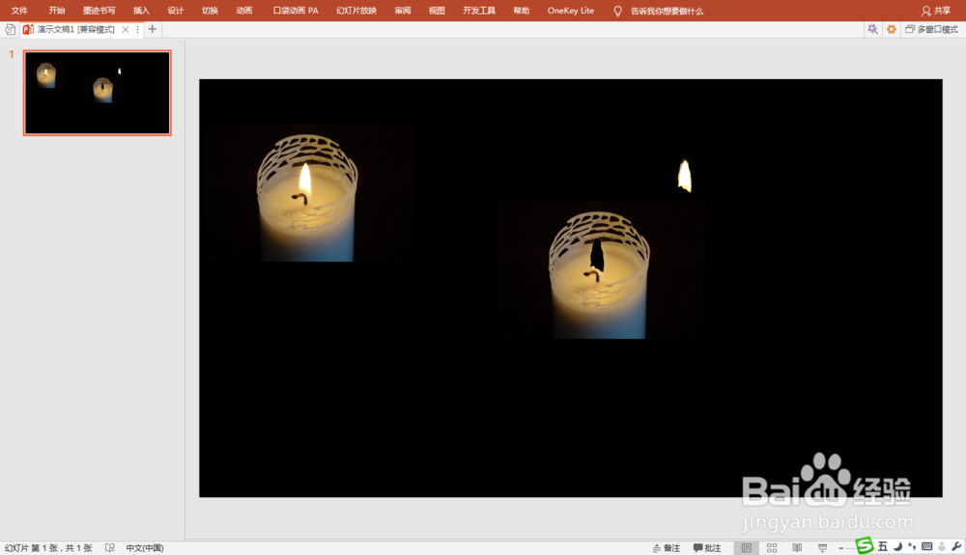Toggle 多窗口模式 multi-window mode
966x555 pixels.
[x=931, y=29]
